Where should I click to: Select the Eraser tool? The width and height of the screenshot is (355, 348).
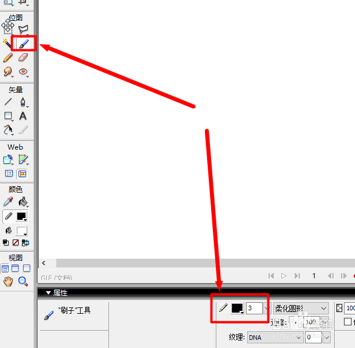23,57
